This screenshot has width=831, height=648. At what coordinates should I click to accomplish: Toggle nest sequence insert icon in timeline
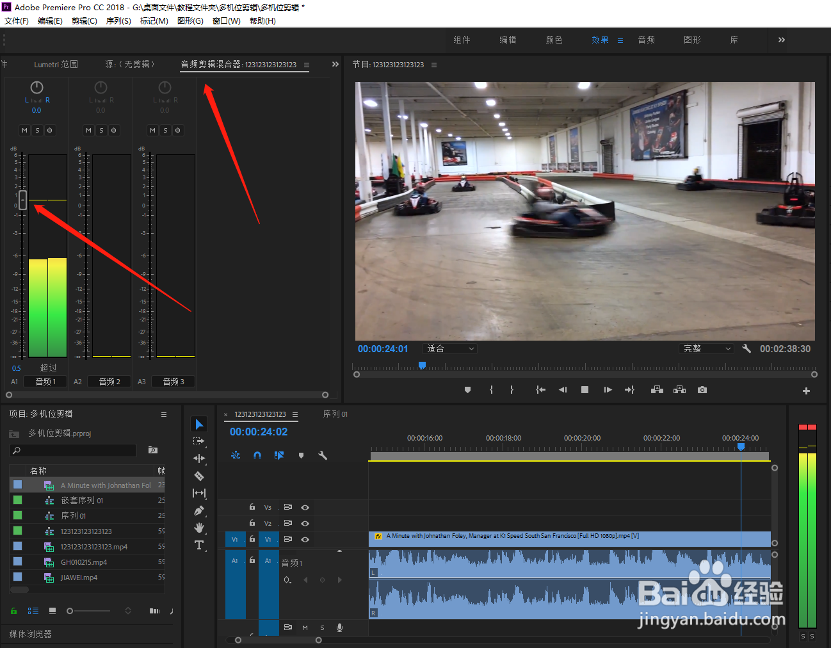coord(236,455)
